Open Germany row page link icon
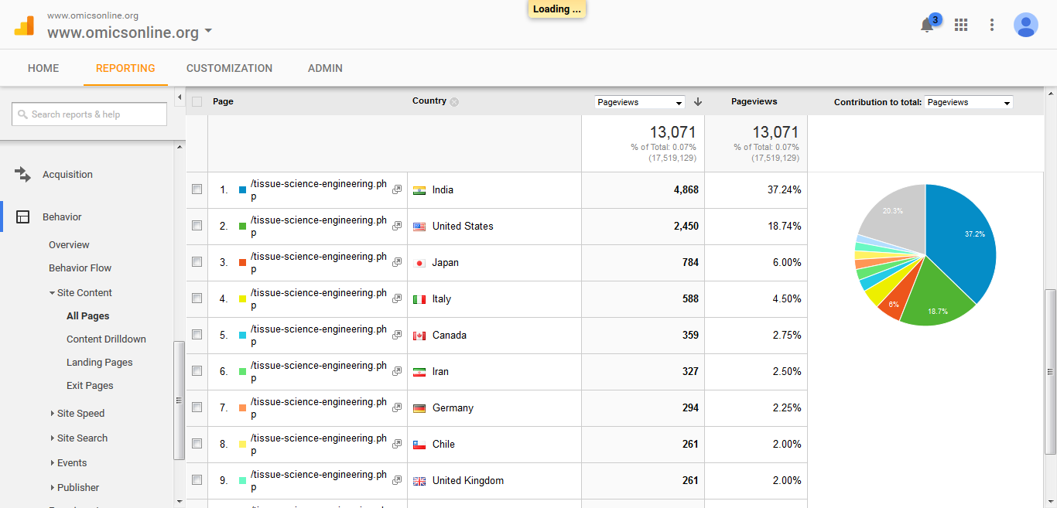 click(397, 407)
